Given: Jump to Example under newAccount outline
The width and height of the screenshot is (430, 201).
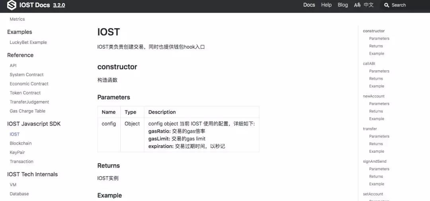Looking at the screenshot, I should [377, 119].
